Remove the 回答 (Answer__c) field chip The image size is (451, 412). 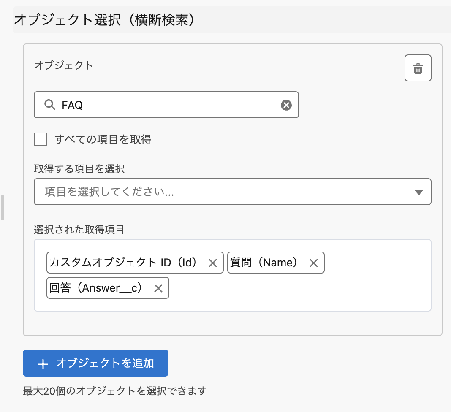click(x=158, y=288)
